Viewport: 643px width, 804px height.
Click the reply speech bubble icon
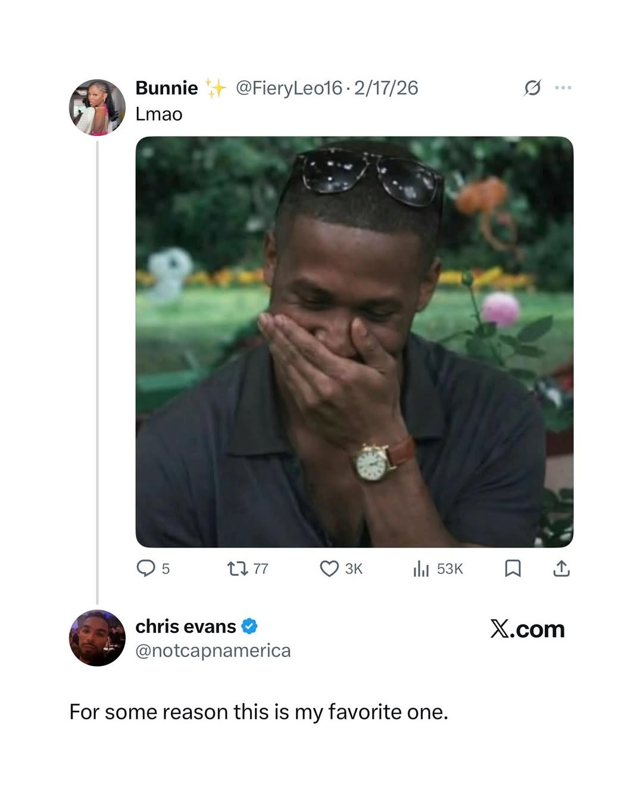pyautogui.click(x=146, y=568)
